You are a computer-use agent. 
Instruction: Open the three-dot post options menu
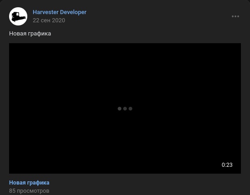(x=235, y=16)
